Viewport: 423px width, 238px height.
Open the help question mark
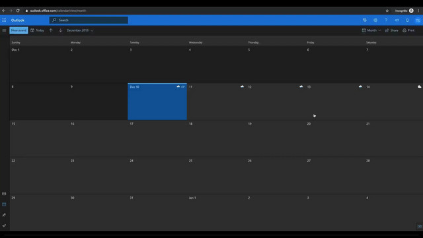pos(386,20)
